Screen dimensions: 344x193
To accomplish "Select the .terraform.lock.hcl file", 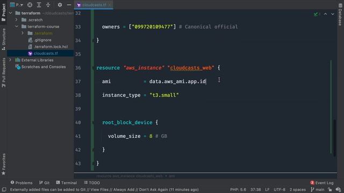I will click(51, 47).
